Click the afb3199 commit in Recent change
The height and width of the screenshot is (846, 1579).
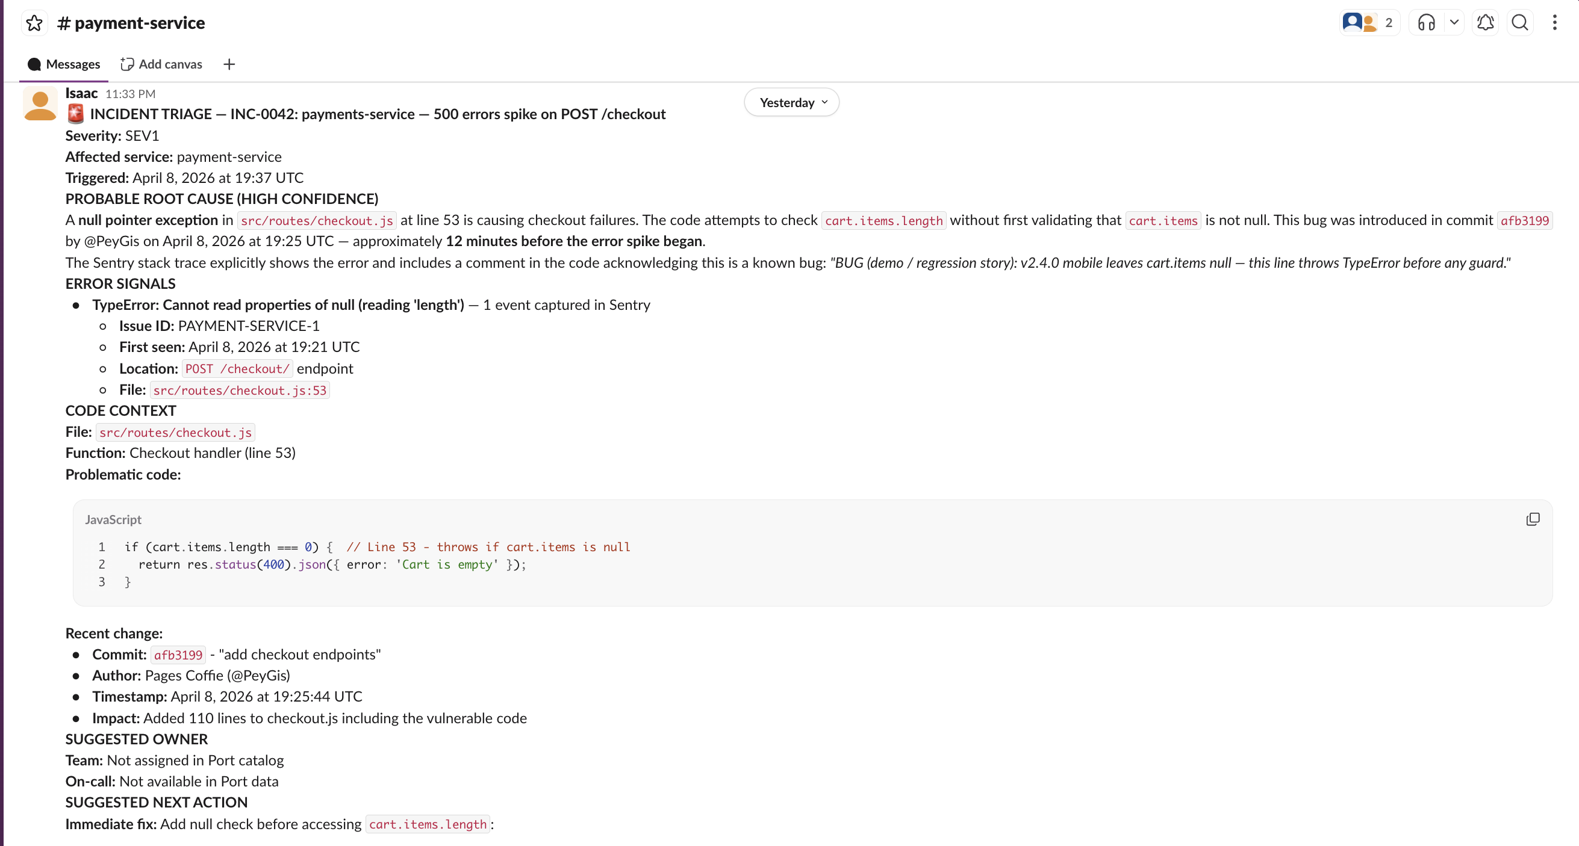coord(178,655)
